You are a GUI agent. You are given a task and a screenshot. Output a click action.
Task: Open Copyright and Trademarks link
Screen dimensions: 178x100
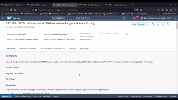point(141,96)
